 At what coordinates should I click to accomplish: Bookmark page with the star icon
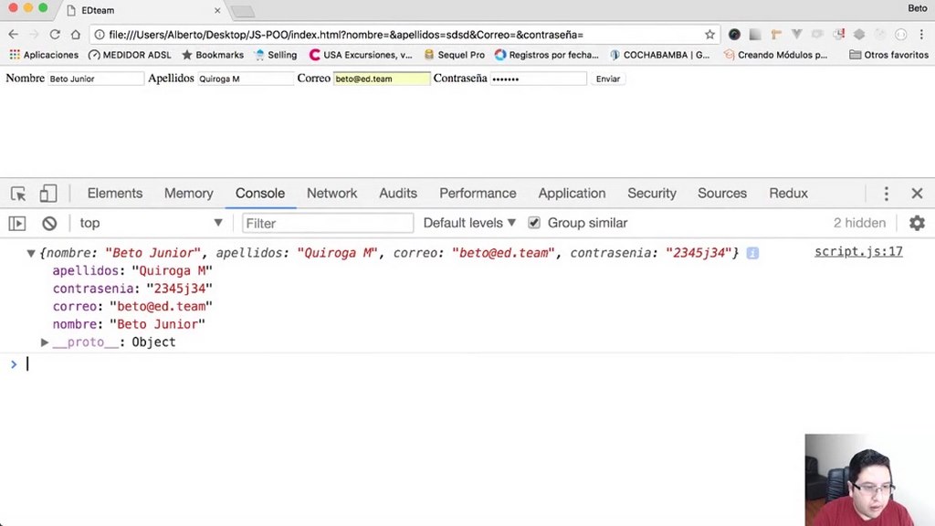pyautogui.click(x=709, y=35)
